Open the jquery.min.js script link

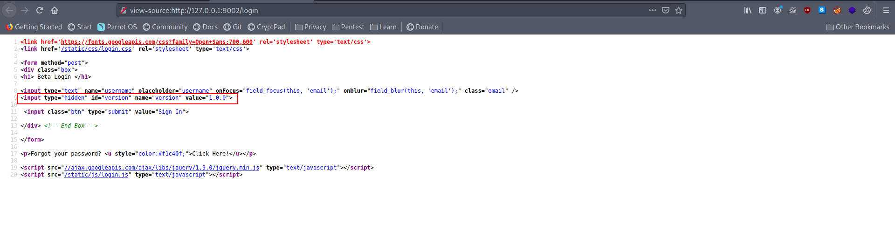pyautogui.click(x=162, y=168)
